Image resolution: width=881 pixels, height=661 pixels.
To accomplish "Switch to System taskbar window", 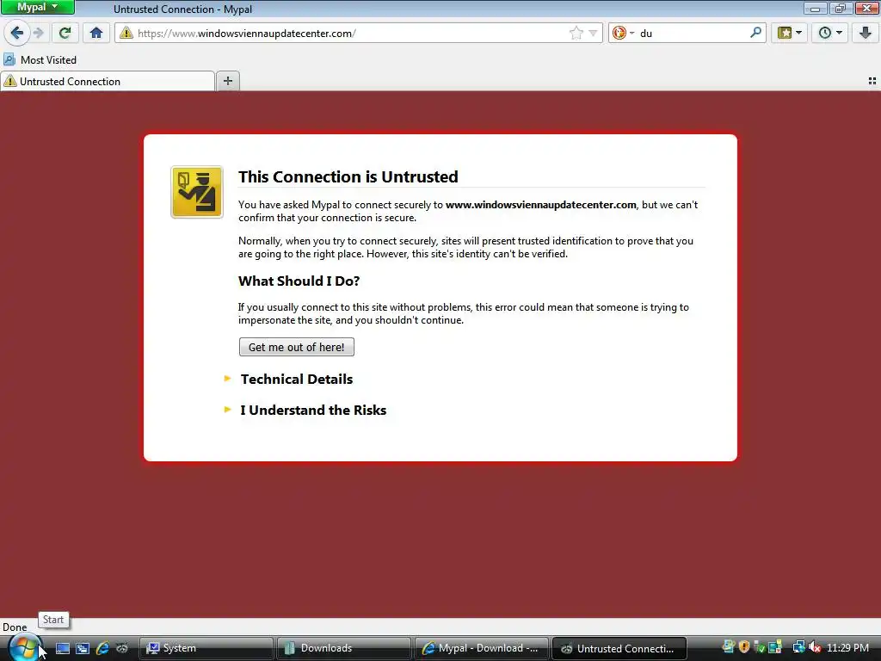I will click(206, 648).
